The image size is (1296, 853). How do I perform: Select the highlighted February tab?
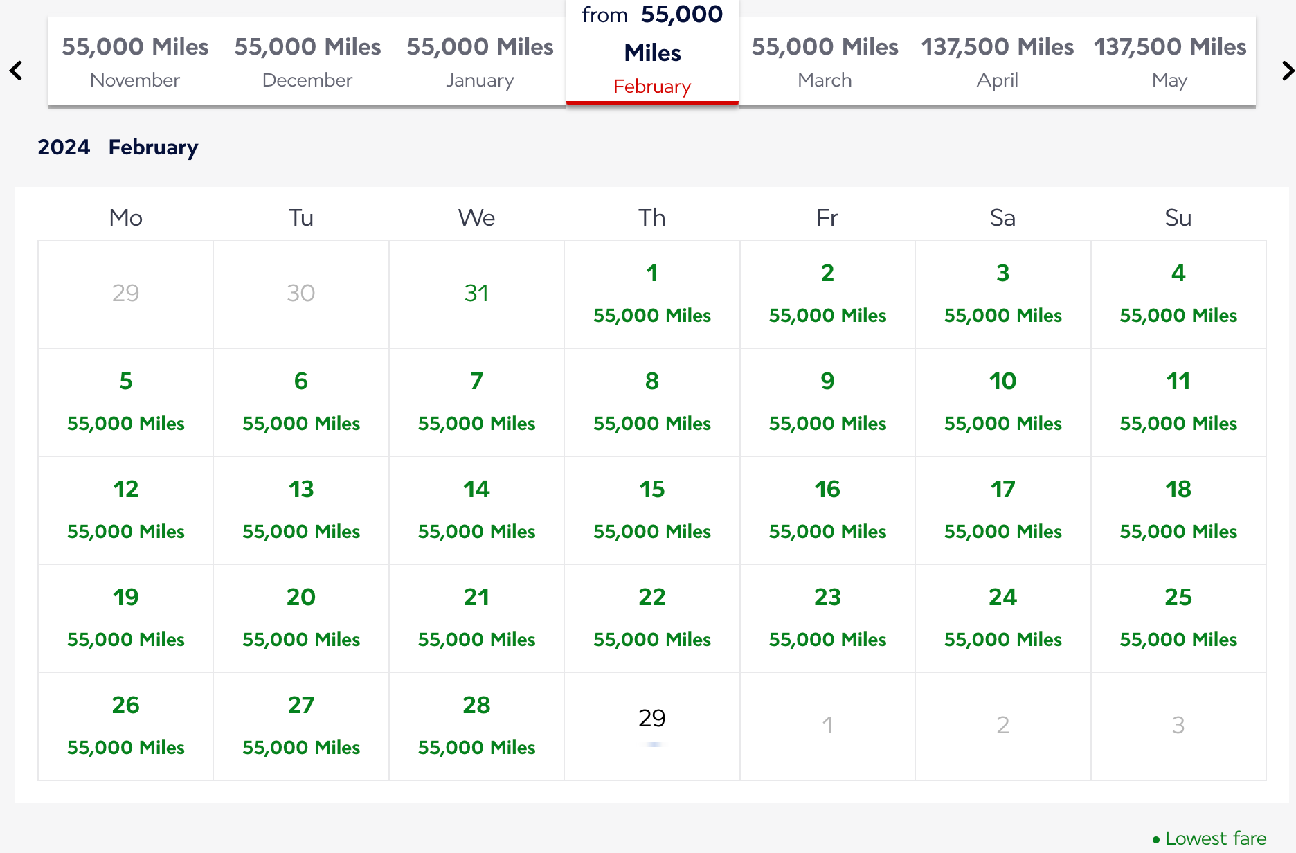click(x=652, y=53)
